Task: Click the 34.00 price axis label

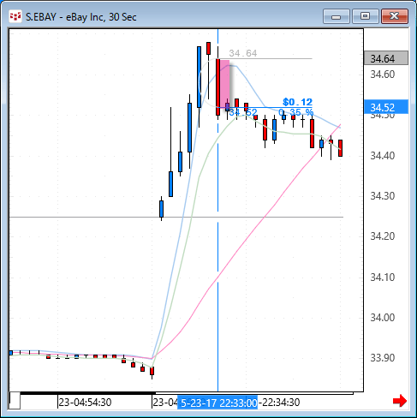Action: (x=383, y=317)
